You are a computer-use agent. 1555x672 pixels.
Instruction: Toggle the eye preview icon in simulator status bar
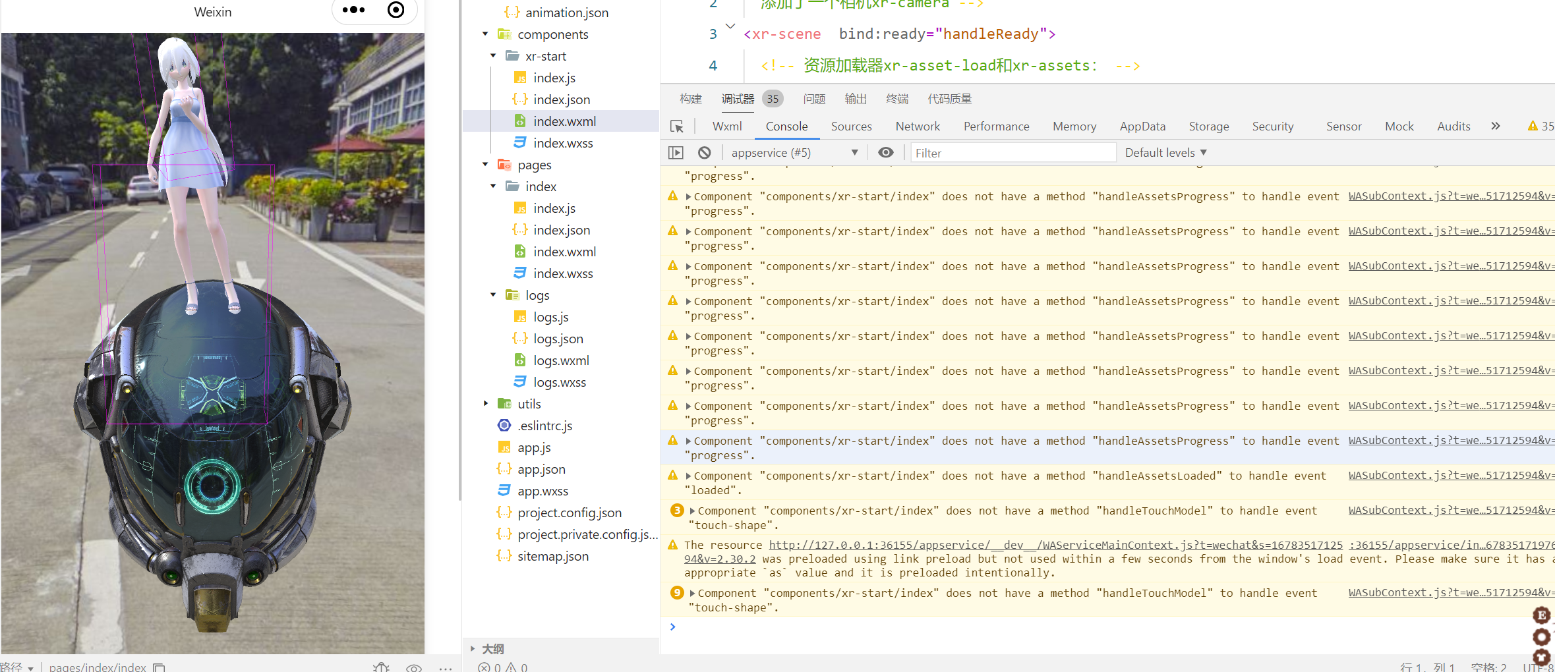[414, 668]
